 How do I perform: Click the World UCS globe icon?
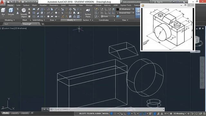(114, 9)
